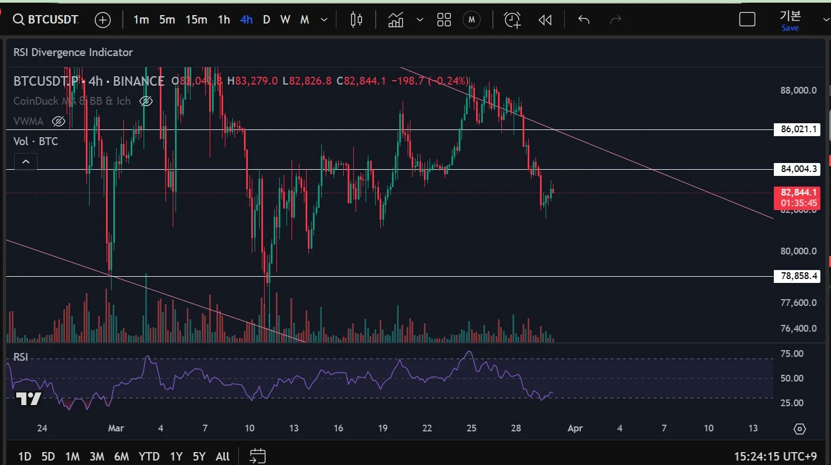The width and height of the screenshot is (831, 465).
Task: Click the RSI scale value 50.00
Action: coord(792,378)
